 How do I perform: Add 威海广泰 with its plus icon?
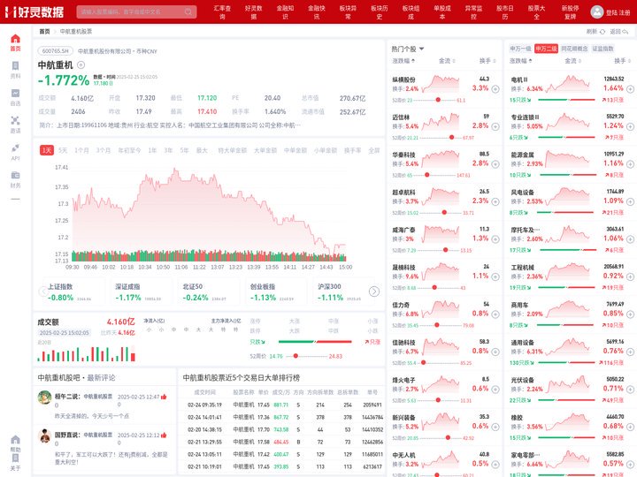coord(495,239)
